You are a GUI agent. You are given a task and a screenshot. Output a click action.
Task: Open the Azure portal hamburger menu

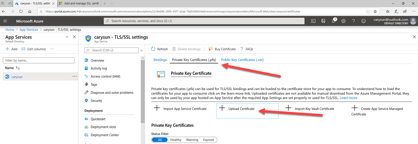[5, 21]
